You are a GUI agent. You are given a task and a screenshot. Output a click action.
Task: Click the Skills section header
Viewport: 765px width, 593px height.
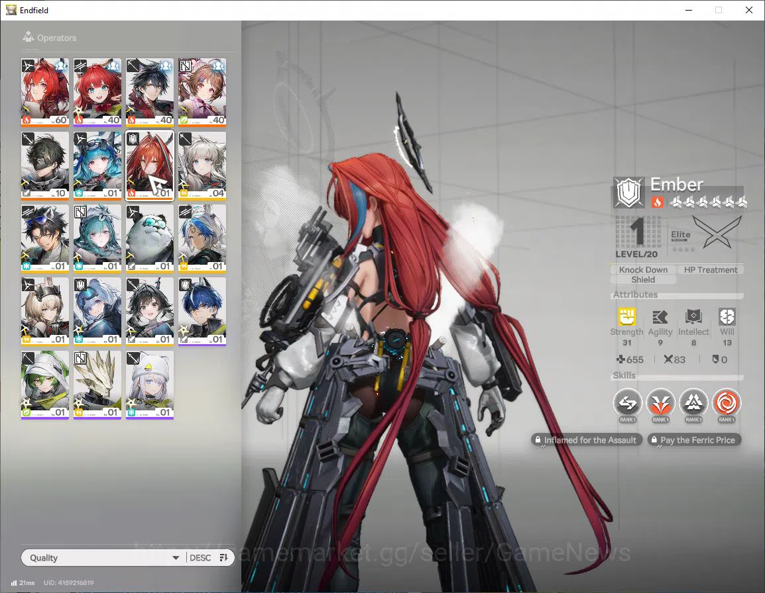click(624, 375)
